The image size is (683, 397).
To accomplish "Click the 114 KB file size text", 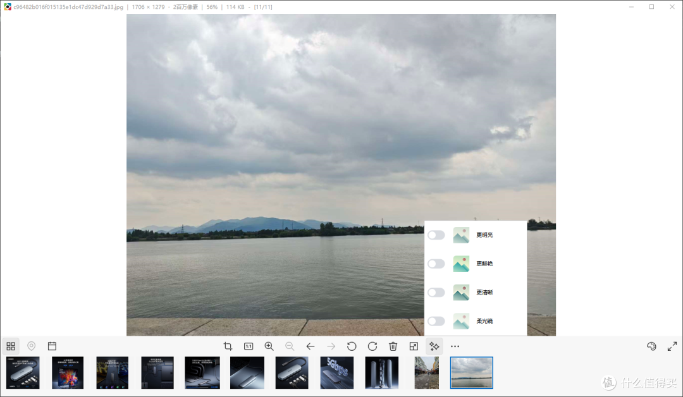I will click(x=235, y=7).
